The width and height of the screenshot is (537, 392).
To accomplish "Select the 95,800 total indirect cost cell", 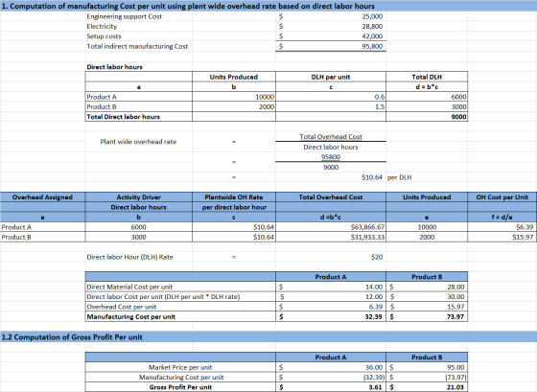I will 372,46.
